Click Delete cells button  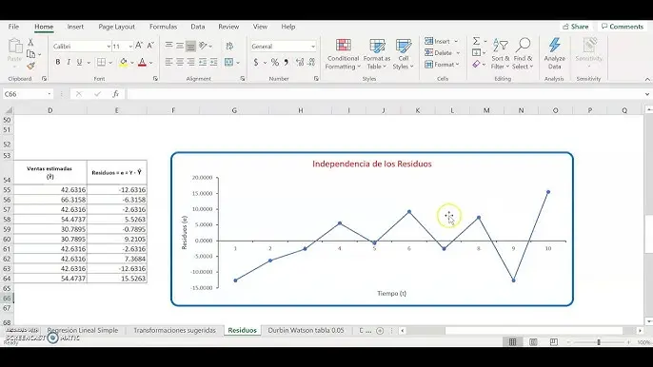click(442, 53)
